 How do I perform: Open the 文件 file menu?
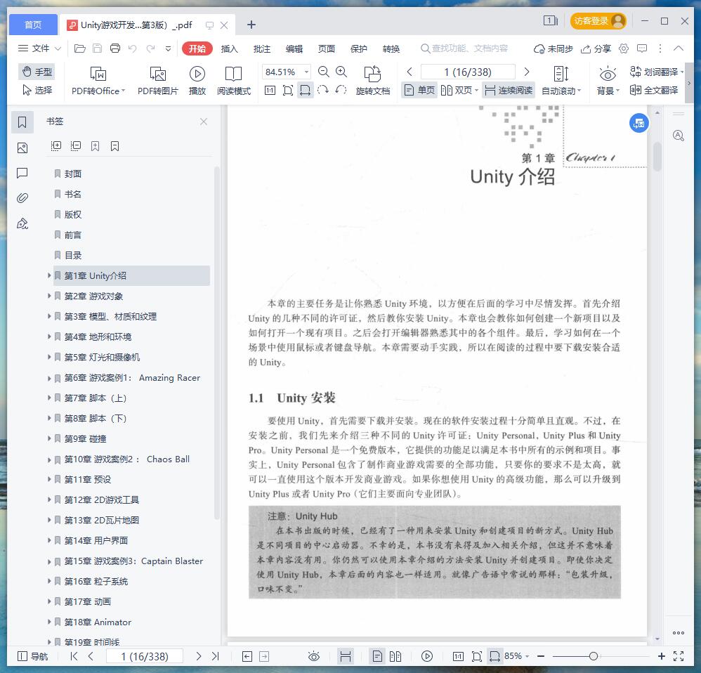[x=39, y=48]
